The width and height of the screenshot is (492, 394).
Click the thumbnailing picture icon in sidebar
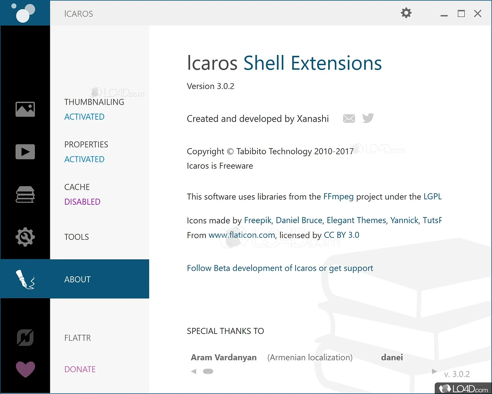coord(25,109)
